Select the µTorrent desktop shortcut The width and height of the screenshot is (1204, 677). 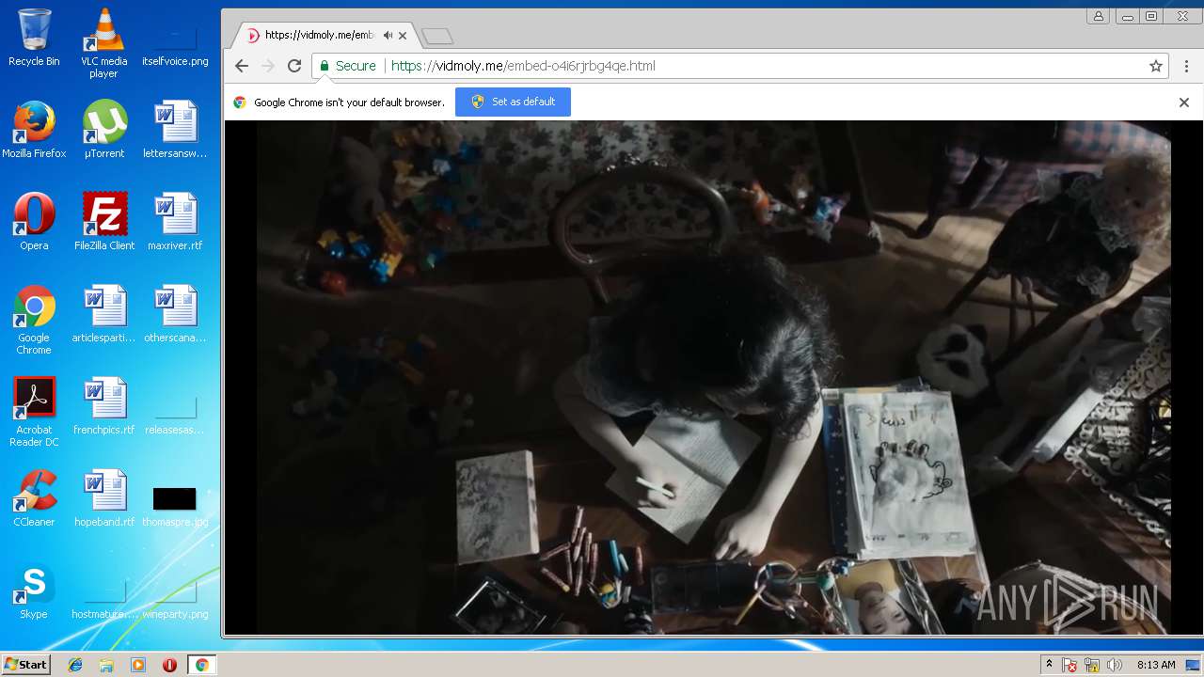103,130
